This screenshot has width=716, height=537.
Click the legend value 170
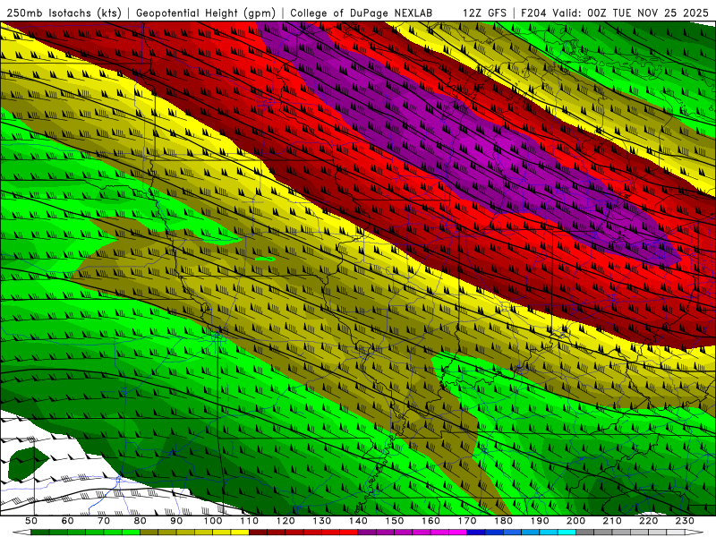coord(467,521)
